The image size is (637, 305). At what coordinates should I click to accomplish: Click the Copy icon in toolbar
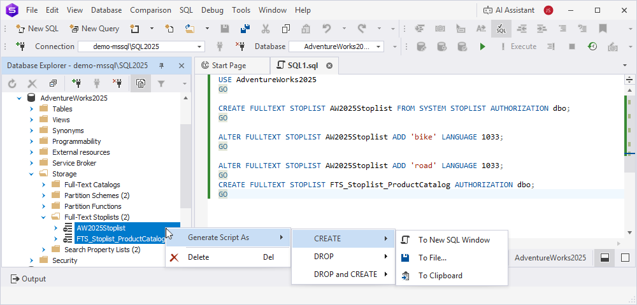click(x=285, y=29)
